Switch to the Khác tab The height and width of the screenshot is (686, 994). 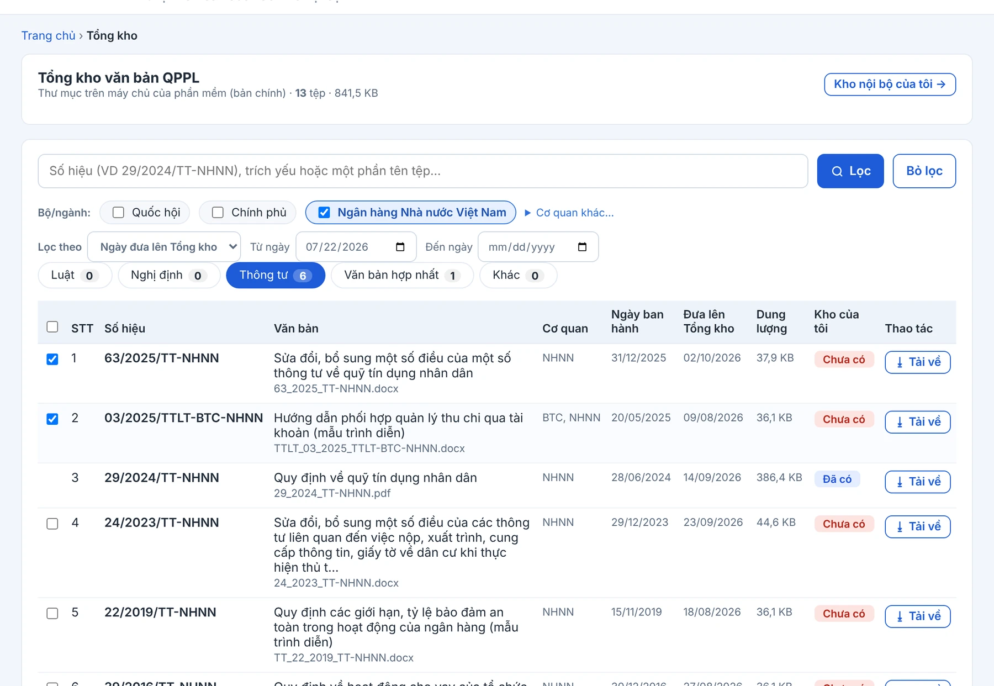point(518,275)
